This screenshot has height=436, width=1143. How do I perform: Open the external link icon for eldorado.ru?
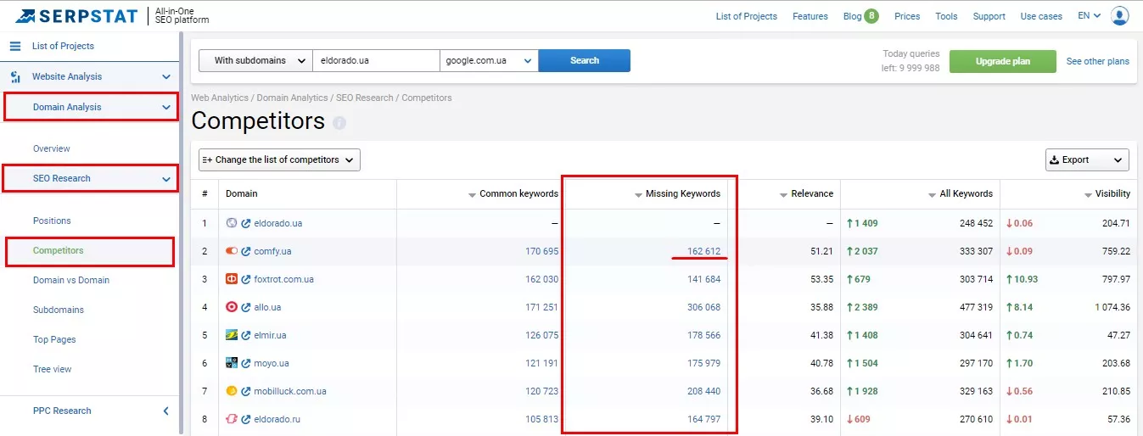[246, 419]
